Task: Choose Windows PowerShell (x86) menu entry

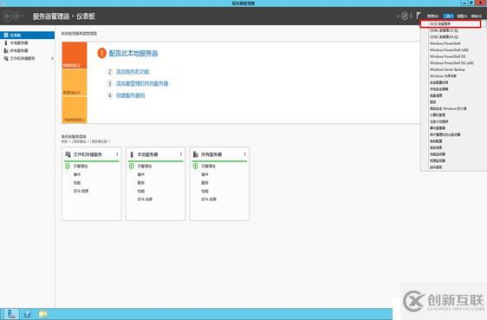Action: [x=449, y=50]
